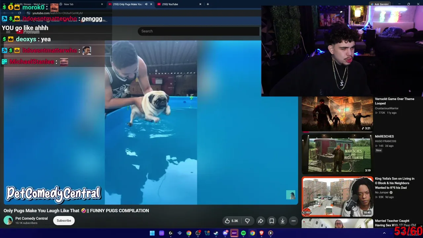
Task: Click the 10.1K subscribers count
Action: tap(26, 223)
